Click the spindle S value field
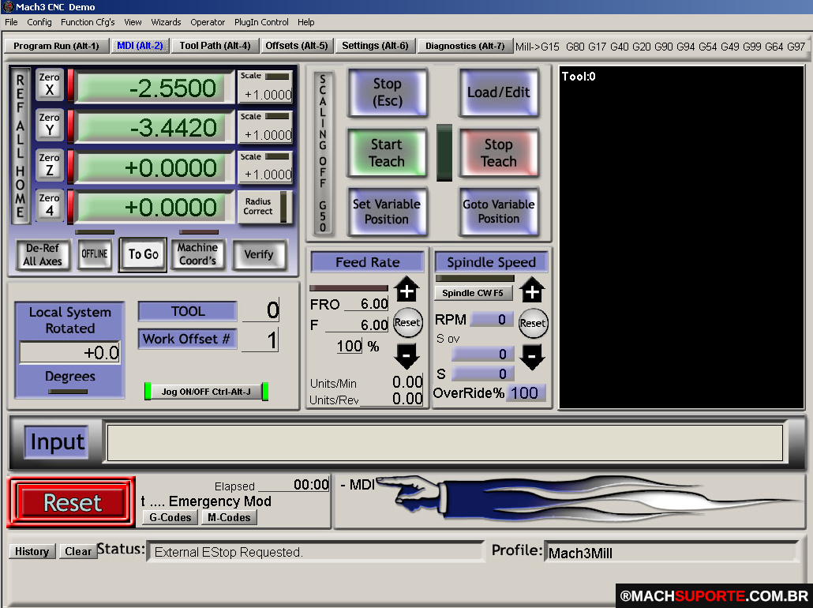This screenshot has height=608, width=813. click(483, 373)
